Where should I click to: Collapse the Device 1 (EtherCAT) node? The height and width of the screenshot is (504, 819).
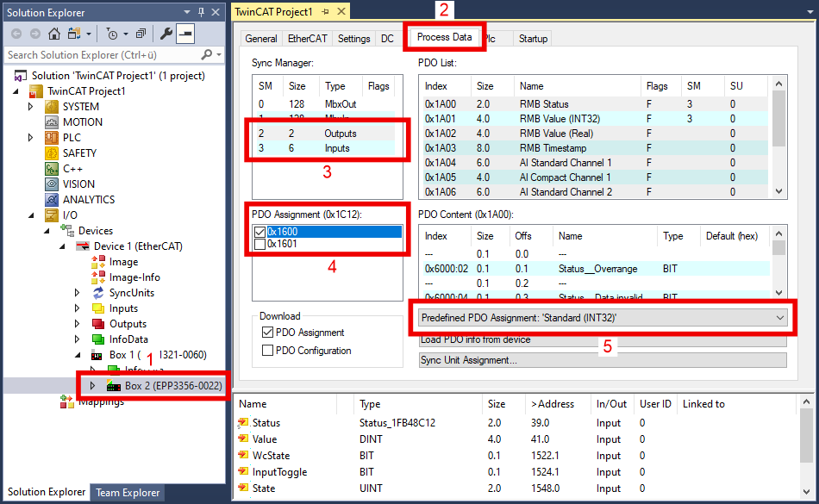coord(62,246)
